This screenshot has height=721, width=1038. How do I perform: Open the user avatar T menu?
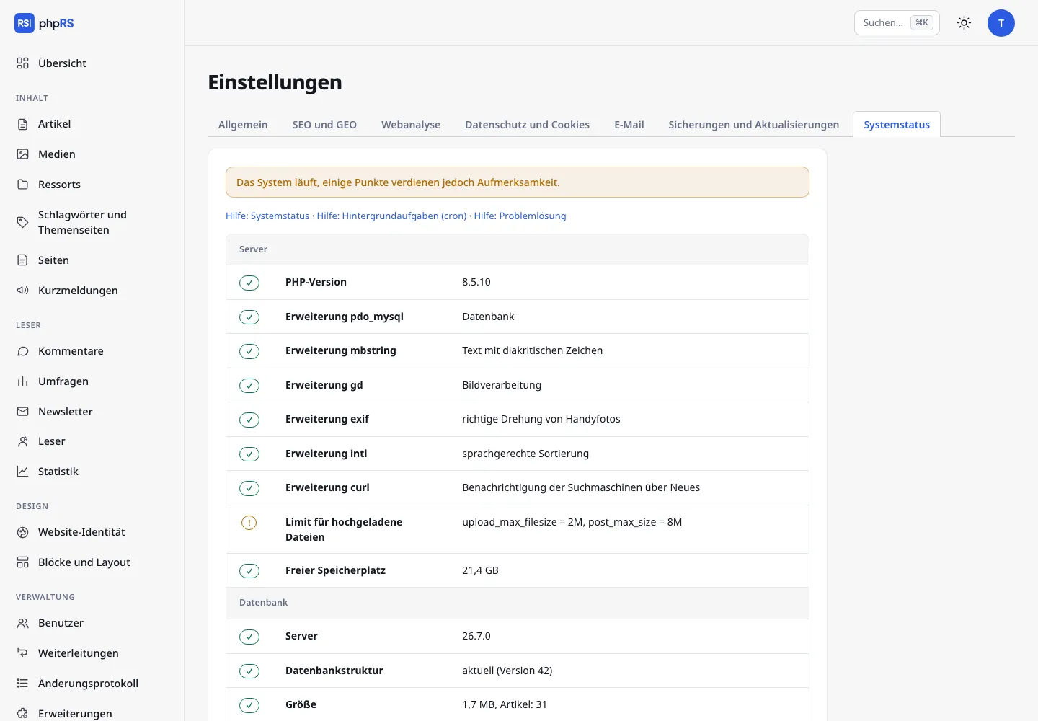1001,23
